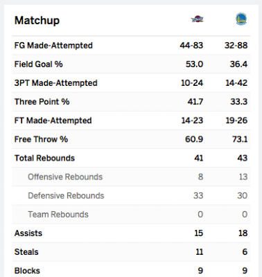Select the Free Throw % label
The height and width of the screenshot is (277, 262).
tap(41, 139)
